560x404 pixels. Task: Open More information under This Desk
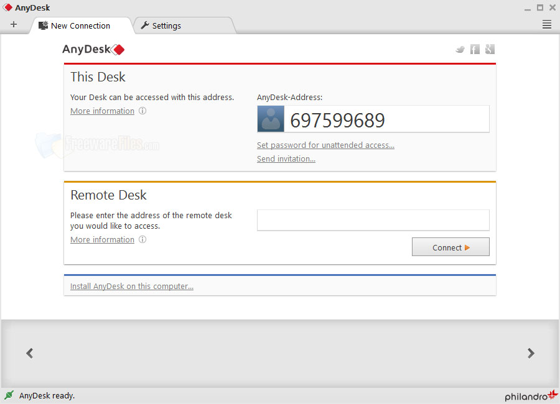click(x=102, y=111)
